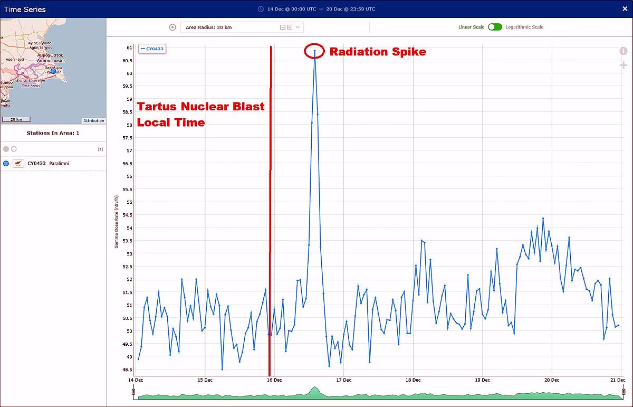Click the info icon at chart's right edge
The width and height of the screenshot is (633, 407).
tap(623, 51)
